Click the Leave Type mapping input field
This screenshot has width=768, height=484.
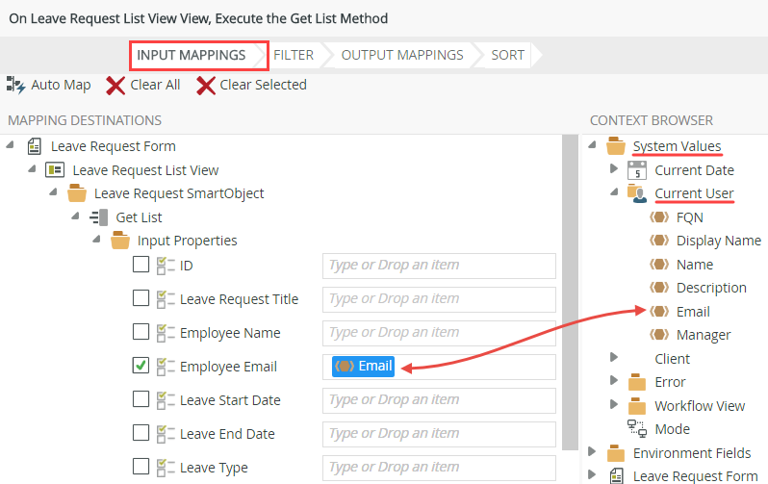click(x=439, y=468)
